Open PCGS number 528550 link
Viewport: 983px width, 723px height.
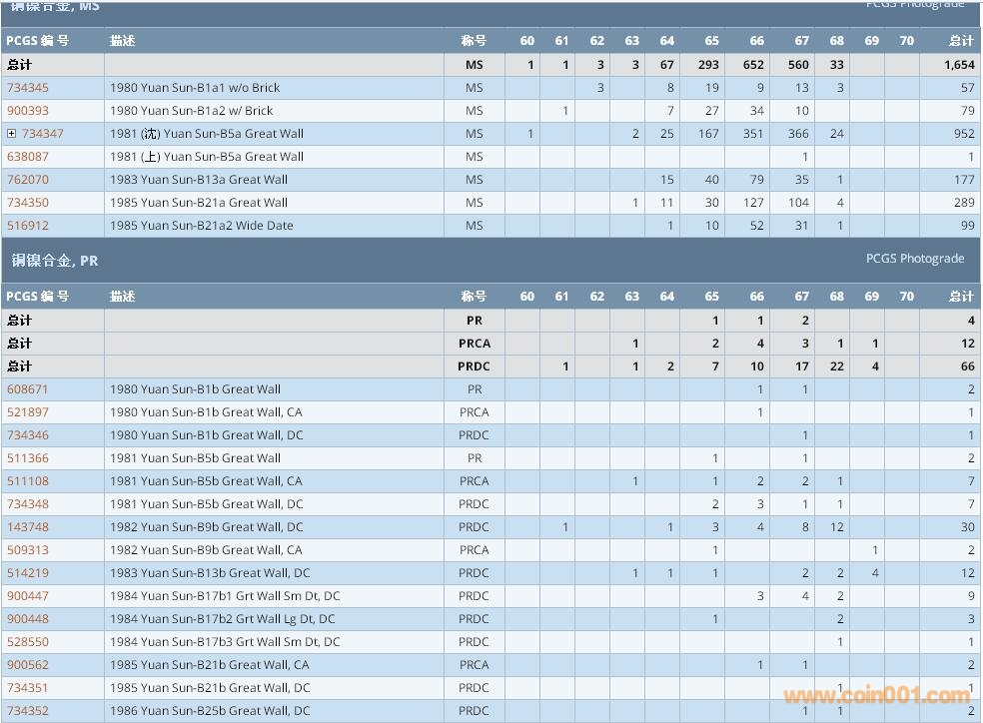coord(27,642)
